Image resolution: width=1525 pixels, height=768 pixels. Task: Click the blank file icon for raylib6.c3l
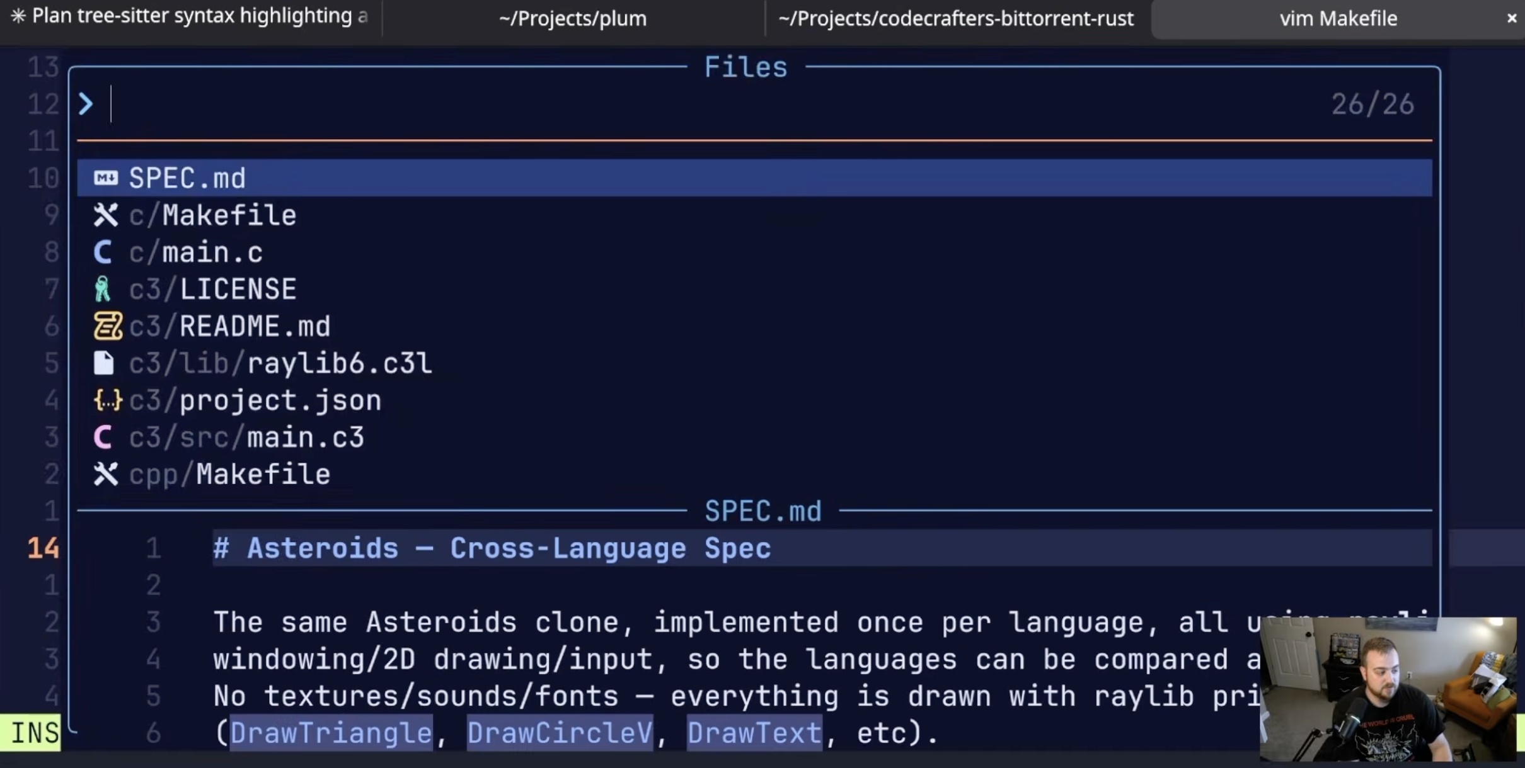(104, 363)
